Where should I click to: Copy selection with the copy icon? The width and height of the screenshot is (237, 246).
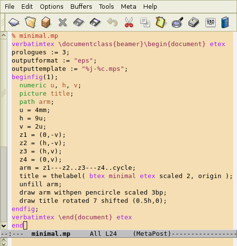pos(145,22)
